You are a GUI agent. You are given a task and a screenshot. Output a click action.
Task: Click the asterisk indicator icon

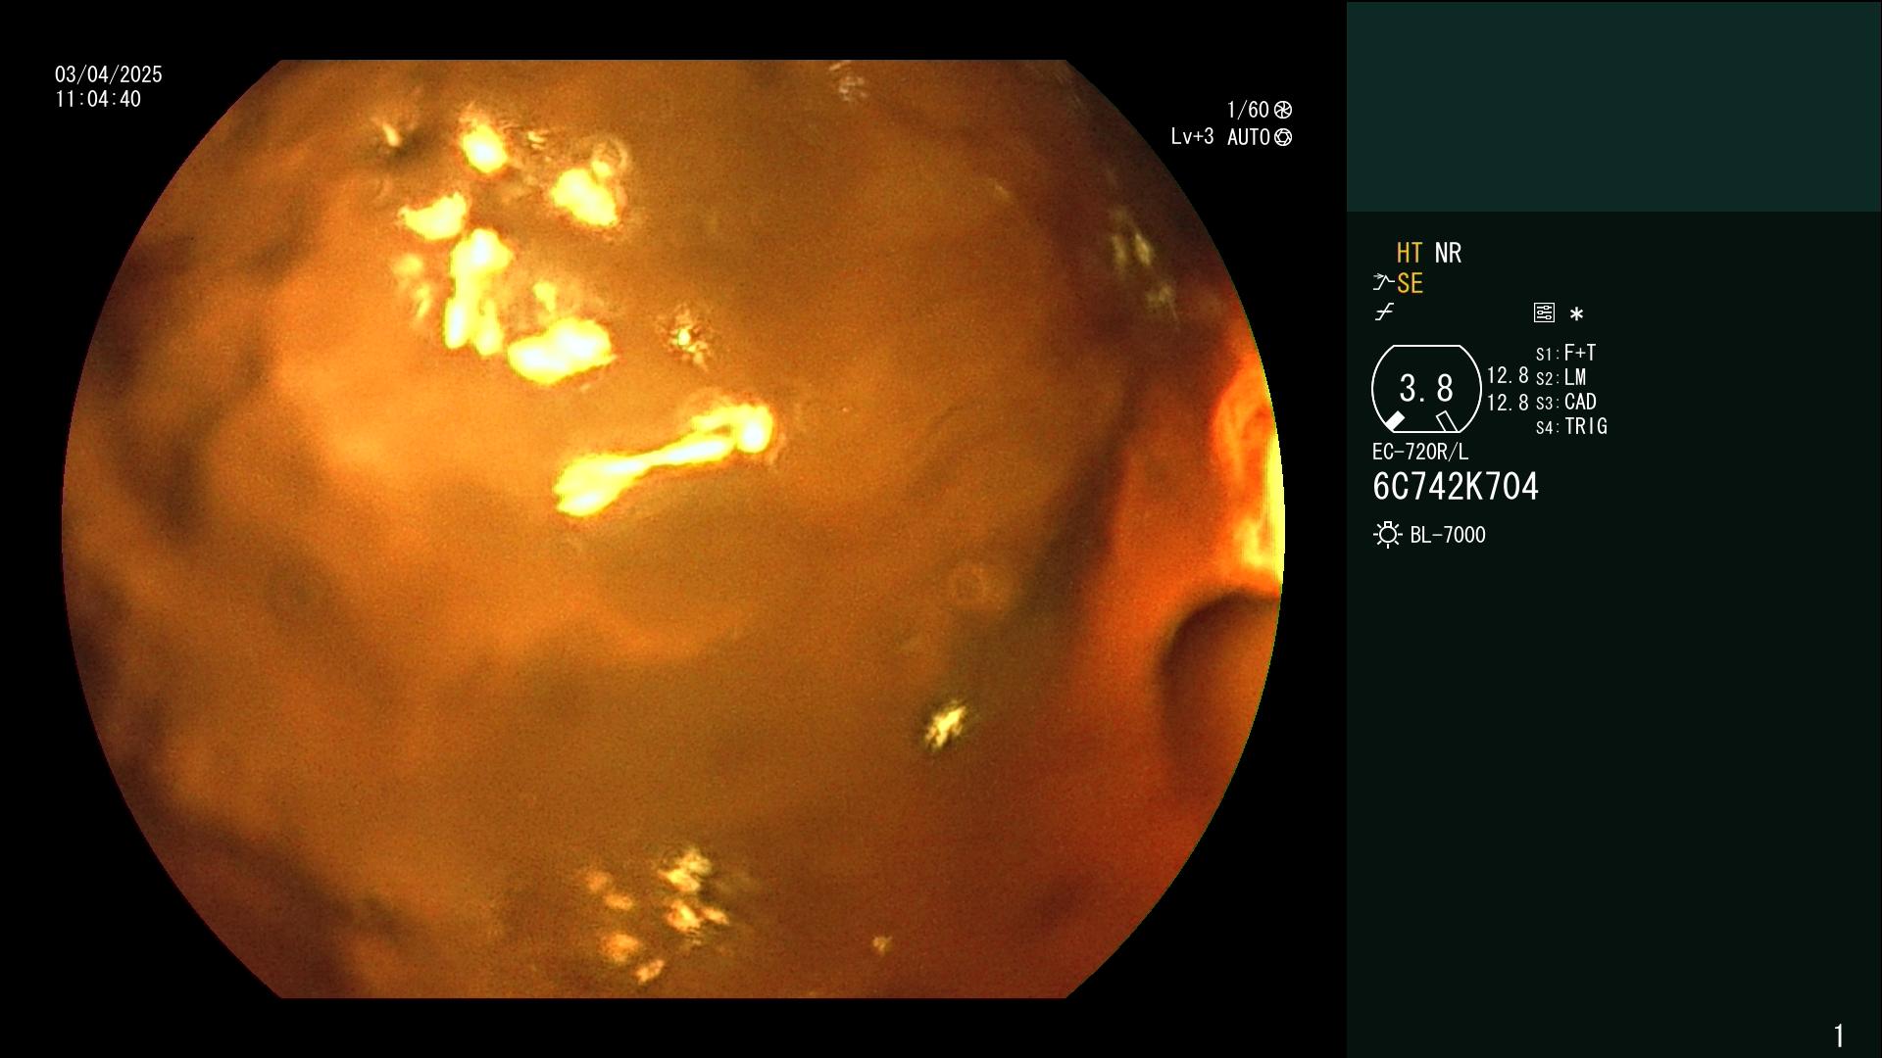(1576, 314)
